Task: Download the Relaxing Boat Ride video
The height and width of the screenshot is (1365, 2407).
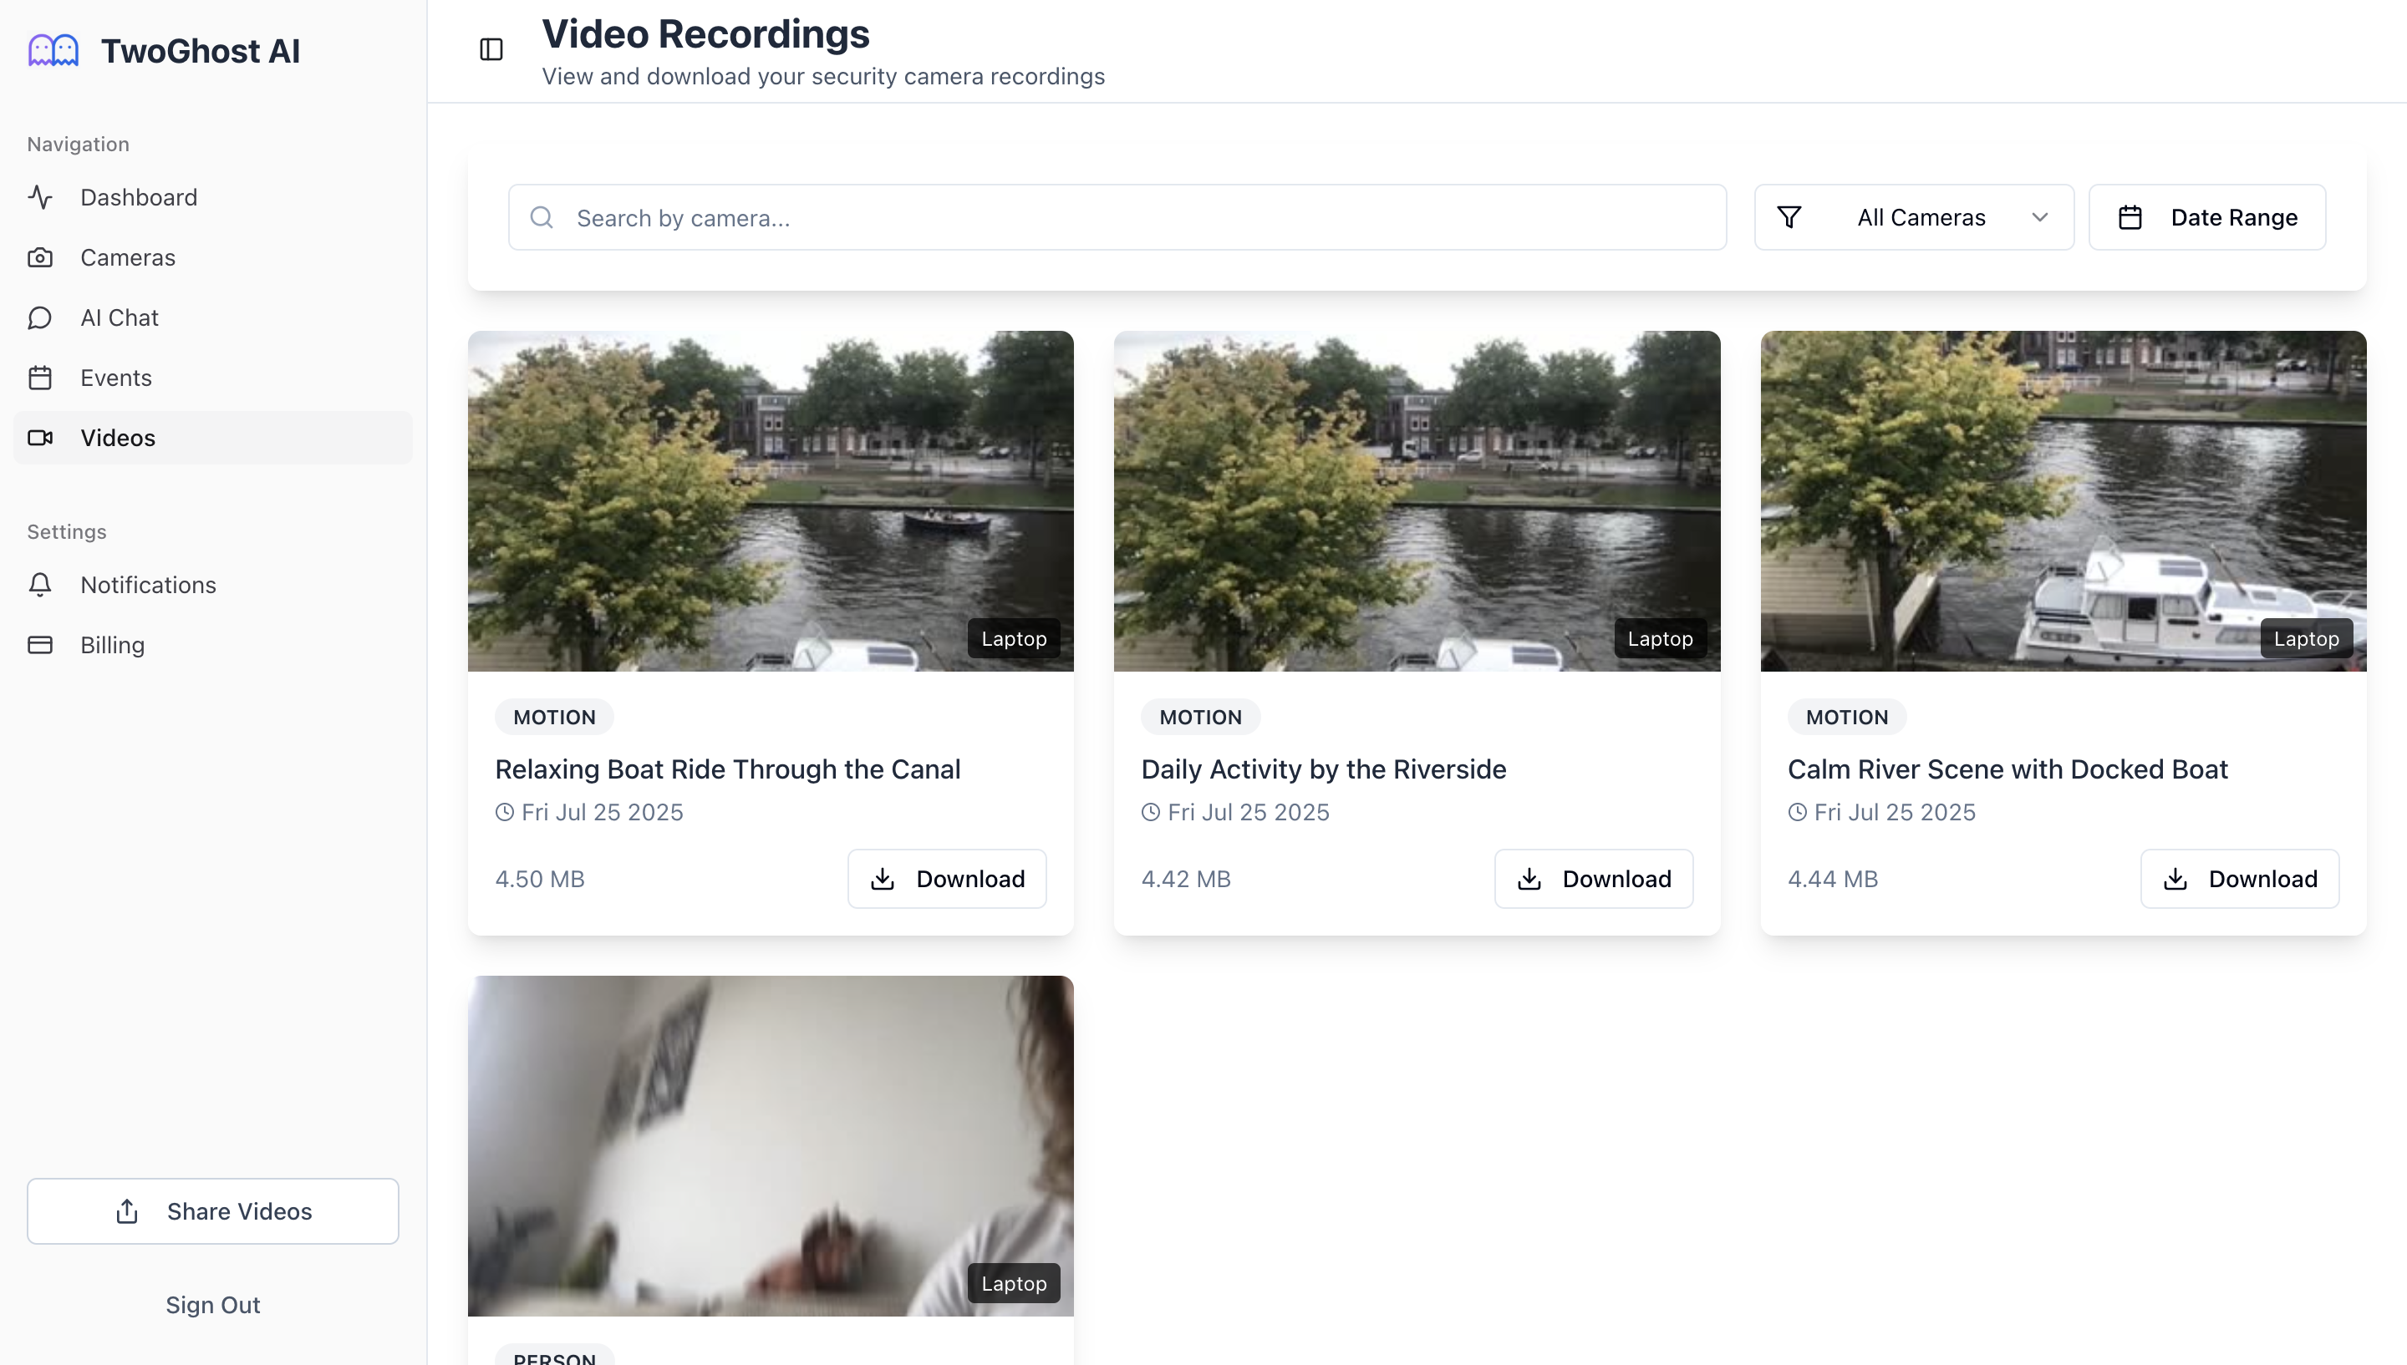Action: click(x=947, y=880)
